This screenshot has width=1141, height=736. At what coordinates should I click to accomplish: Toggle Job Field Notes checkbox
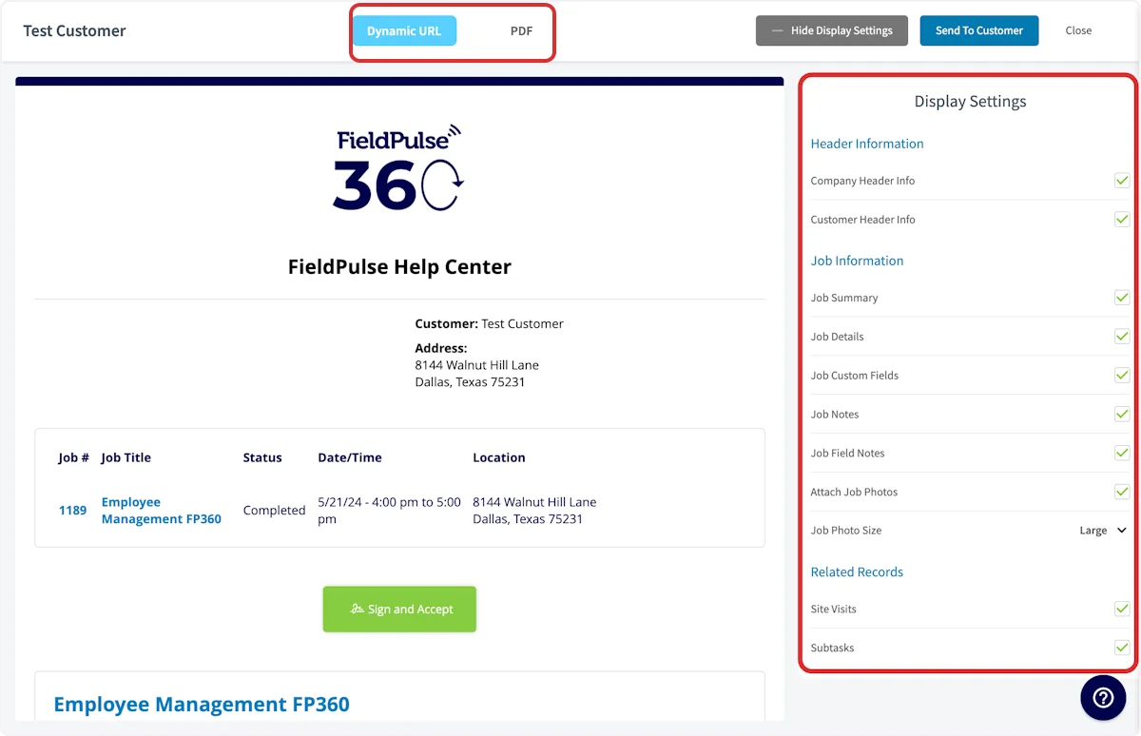[x=1122, y=454]
